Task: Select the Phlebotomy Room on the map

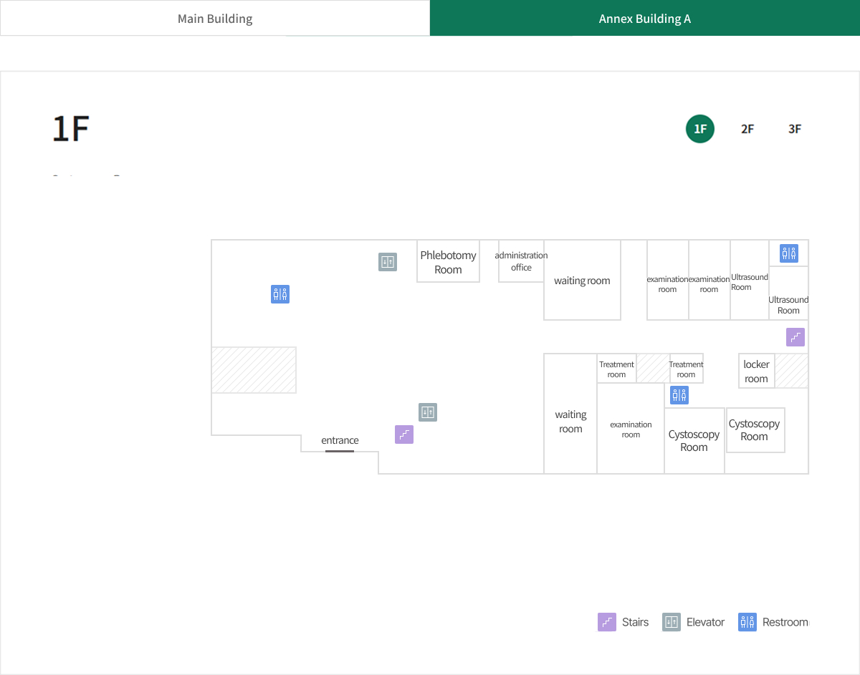Action: click(449, 261)
